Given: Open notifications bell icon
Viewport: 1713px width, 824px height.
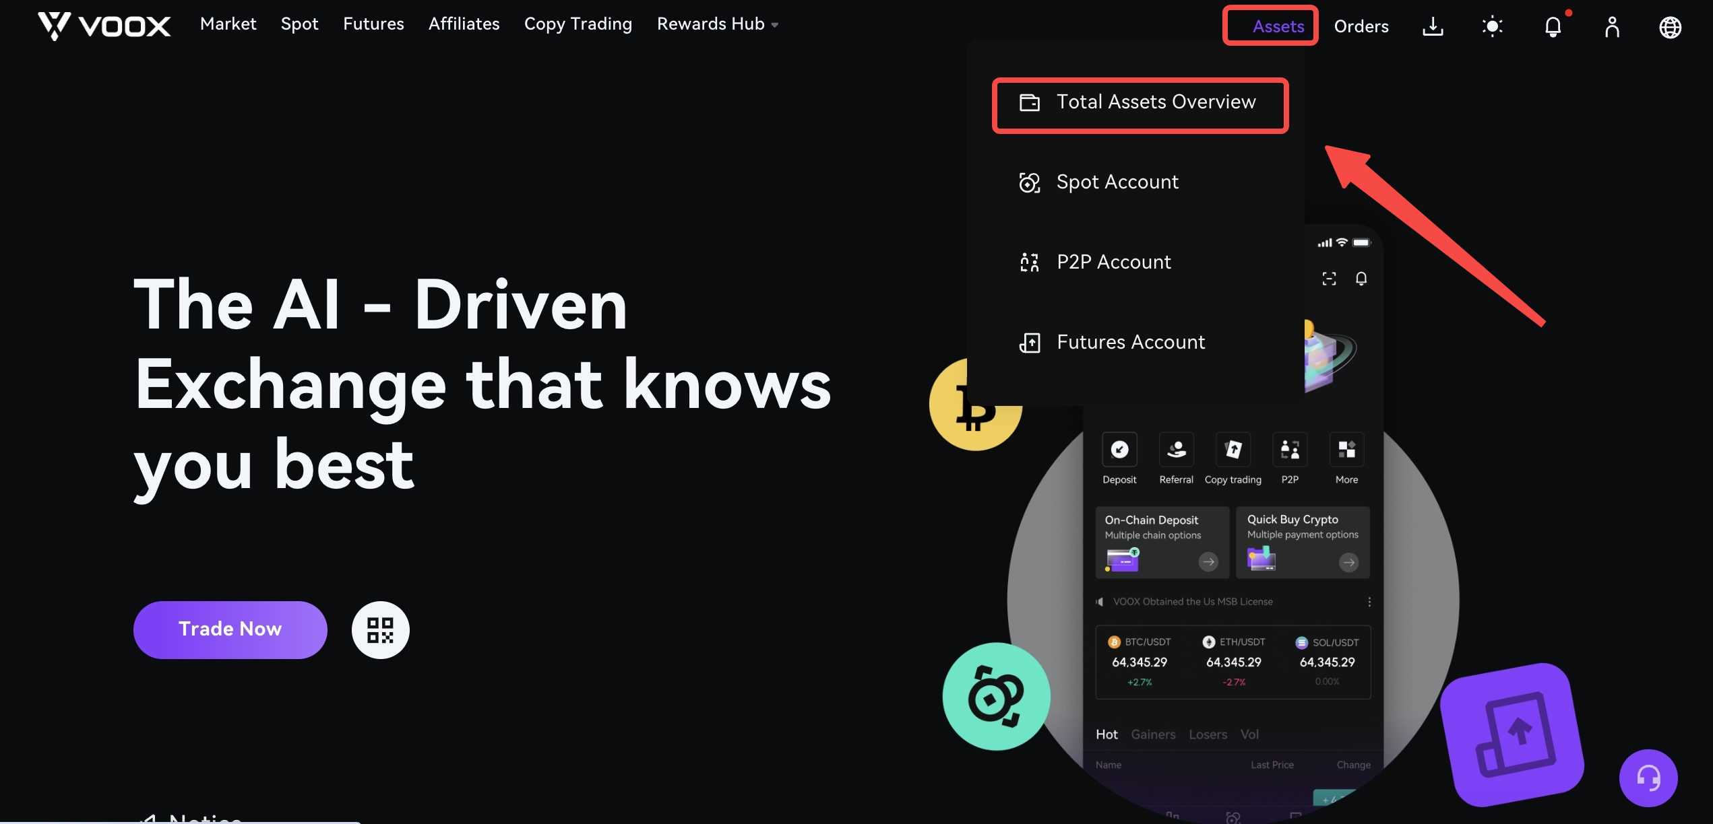Looking at the screenshot, I should coord(1553,26).
